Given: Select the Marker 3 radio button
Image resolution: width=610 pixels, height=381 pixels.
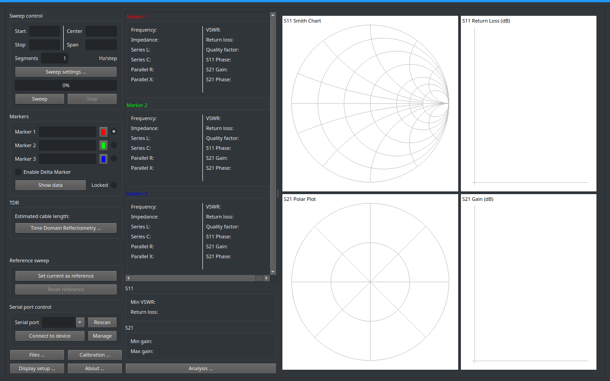Looking at the screenshot, I should point(114,158).
